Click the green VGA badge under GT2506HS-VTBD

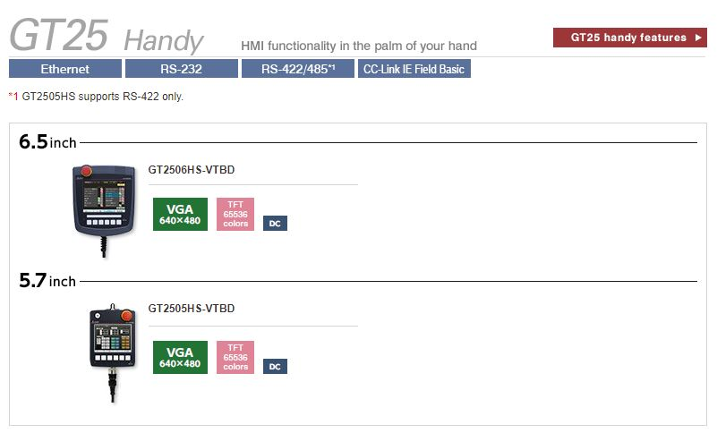point(180,214)
